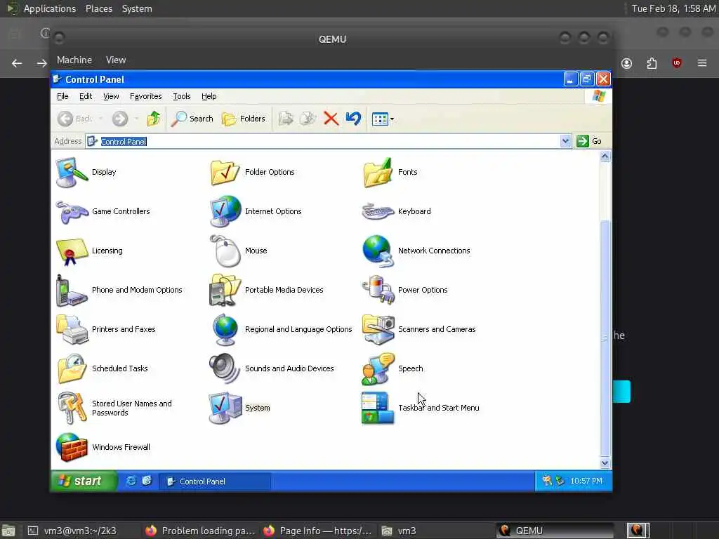
Task: Open Taskbar and Start Menu icon
Action: pyautogui.click(x=378, y=408)
